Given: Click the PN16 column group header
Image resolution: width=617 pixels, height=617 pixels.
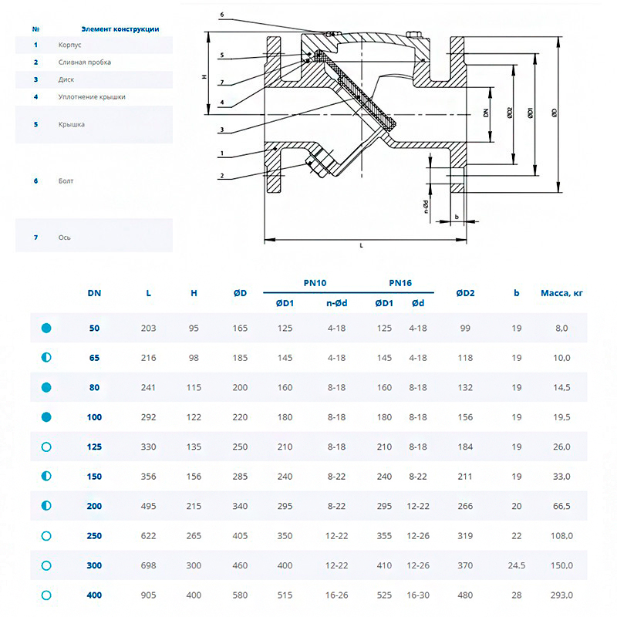Looking at the screenshot, I should 400,283.
